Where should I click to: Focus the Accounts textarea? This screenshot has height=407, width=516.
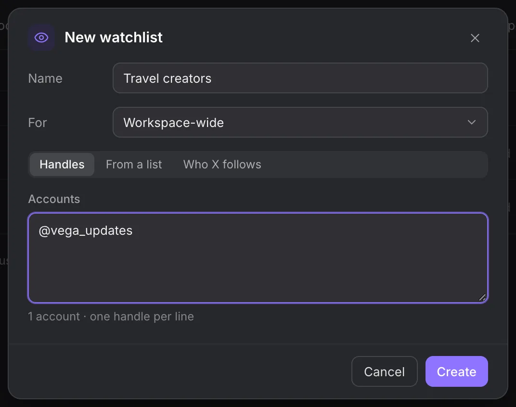pyautogui.click(x=258, y=258)
